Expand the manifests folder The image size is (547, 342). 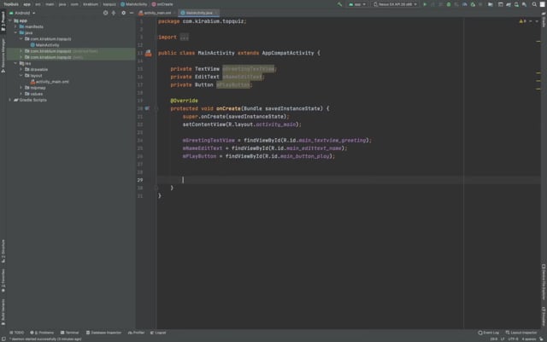15,26
